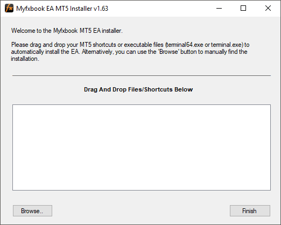Click the quoted 'Browse' word in the instructions
The image size is (281, 225).
168,52
